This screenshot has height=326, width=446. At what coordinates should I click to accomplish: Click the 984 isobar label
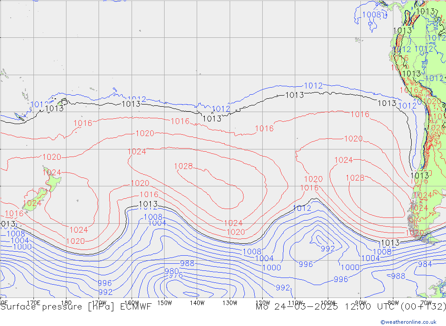click(425, 264)
